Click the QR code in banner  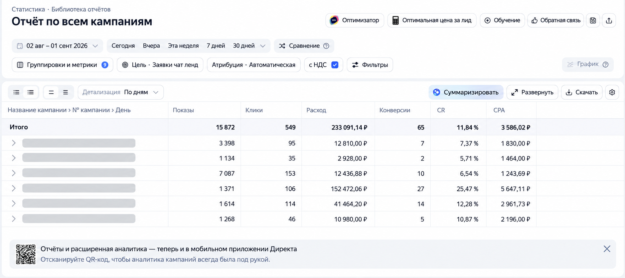[x=26, y=254]
